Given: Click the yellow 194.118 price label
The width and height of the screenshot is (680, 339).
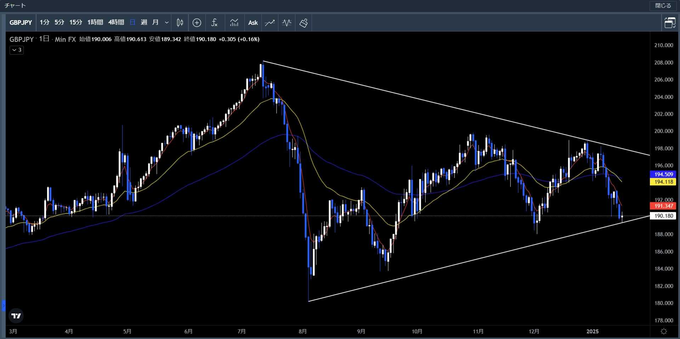Looking at the screenshot, I should pyautogui.click(x=663, y=182).
